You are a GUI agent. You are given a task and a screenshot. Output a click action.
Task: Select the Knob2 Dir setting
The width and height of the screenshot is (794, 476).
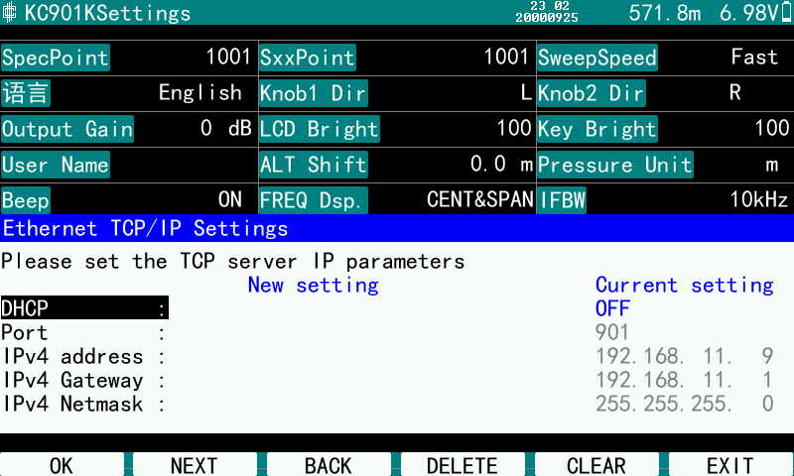click(x=592, y=93)
